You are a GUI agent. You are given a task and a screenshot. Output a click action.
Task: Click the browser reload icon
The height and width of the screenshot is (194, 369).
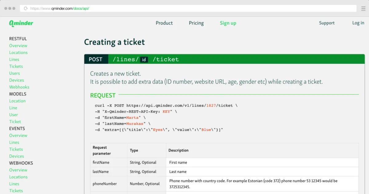[x=26, y=9]
